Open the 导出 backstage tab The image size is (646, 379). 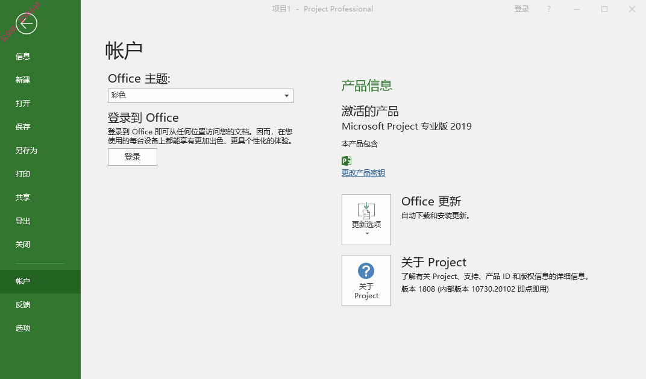tap(40, 221)
